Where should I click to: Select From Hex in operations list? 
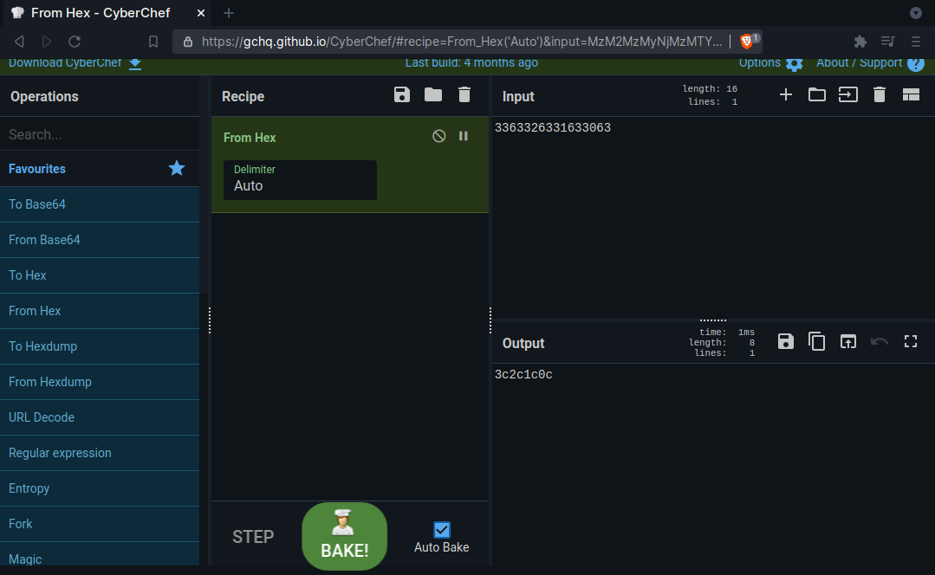[x=100, y=310]
